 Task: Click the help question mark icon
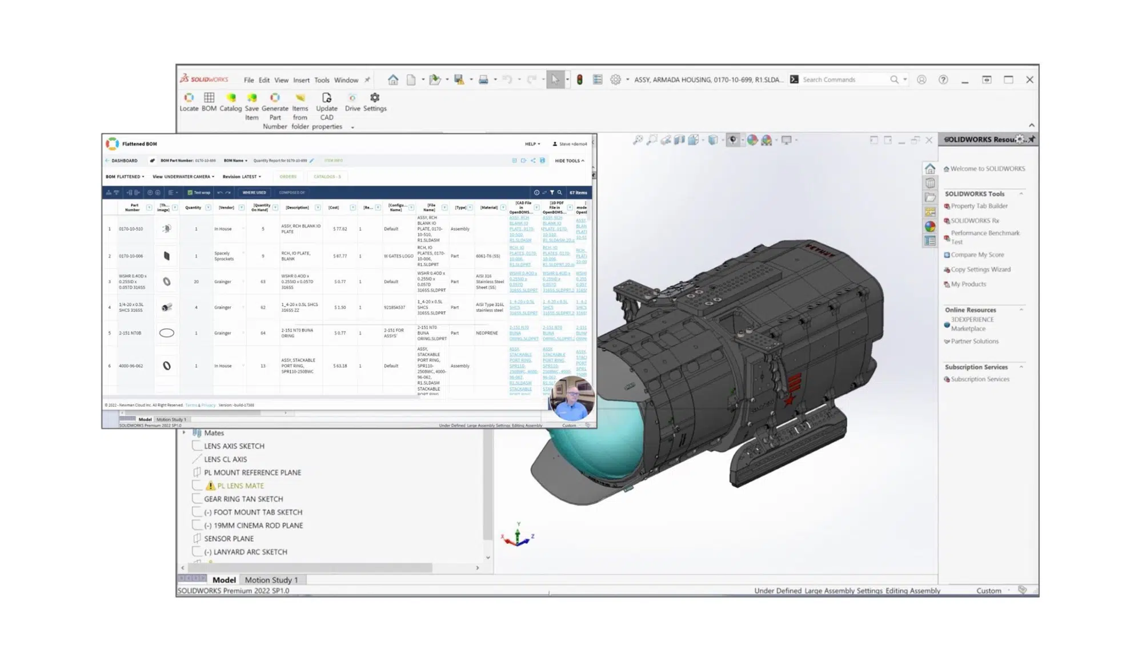tap(943, 80)
